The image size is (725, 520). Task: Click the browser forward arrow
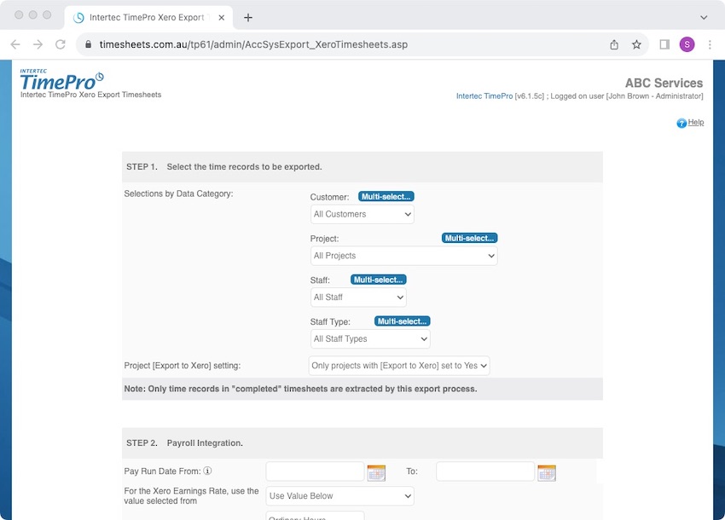coord(38,44)
